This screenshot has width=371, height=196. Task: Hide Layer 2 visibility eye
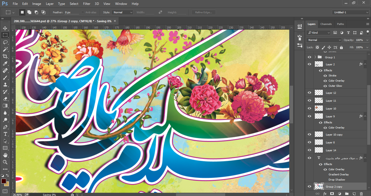pos(309,64)
